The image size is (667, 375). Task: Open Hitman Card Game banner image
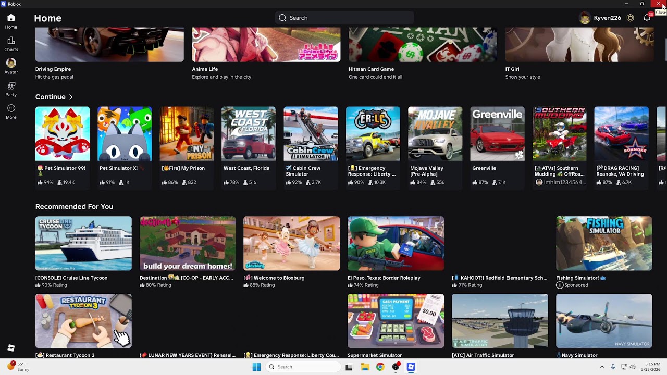click(423, 44)
